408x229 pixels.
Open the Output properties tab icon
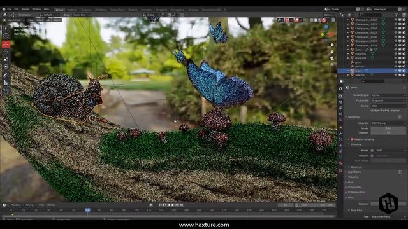point(341,102)
